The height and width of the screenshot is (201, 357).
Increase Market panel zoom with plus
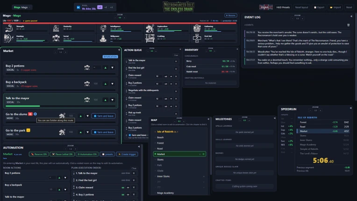pos(65,52)
